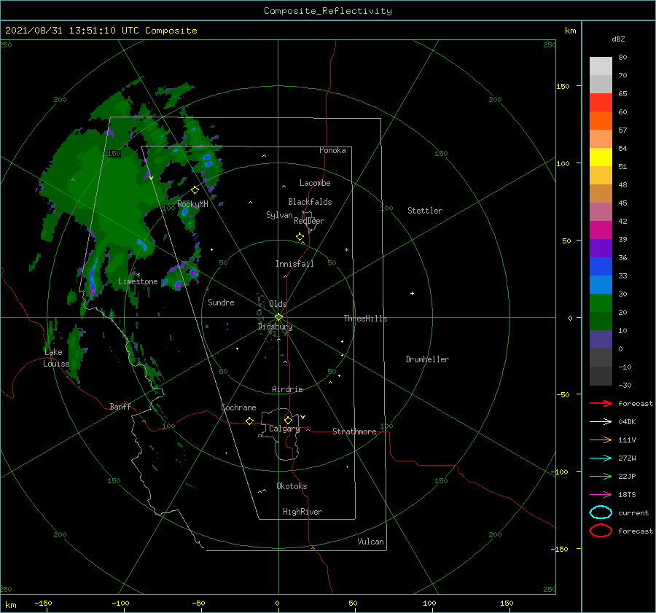
Task: Click the dBZ legend heading
Action: click(x=618, y=39)
